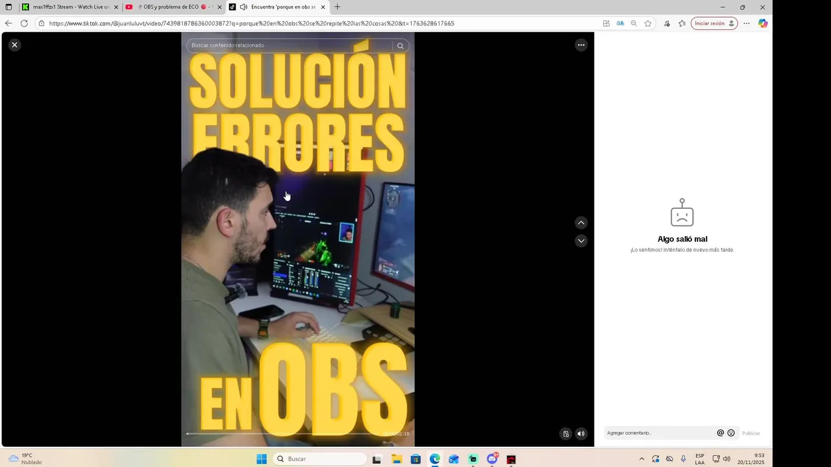Viewport: 831px width, 467px height.
Task: Open the green app icon before Discord
Action: (x=473, y=459)
